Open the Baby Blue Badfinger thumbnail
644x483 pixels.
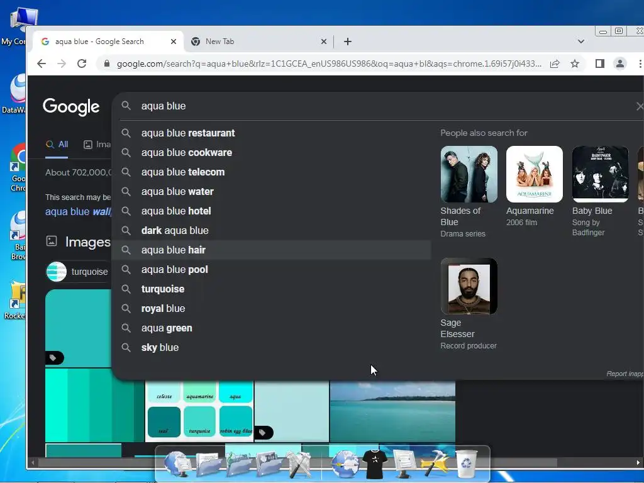600,174
